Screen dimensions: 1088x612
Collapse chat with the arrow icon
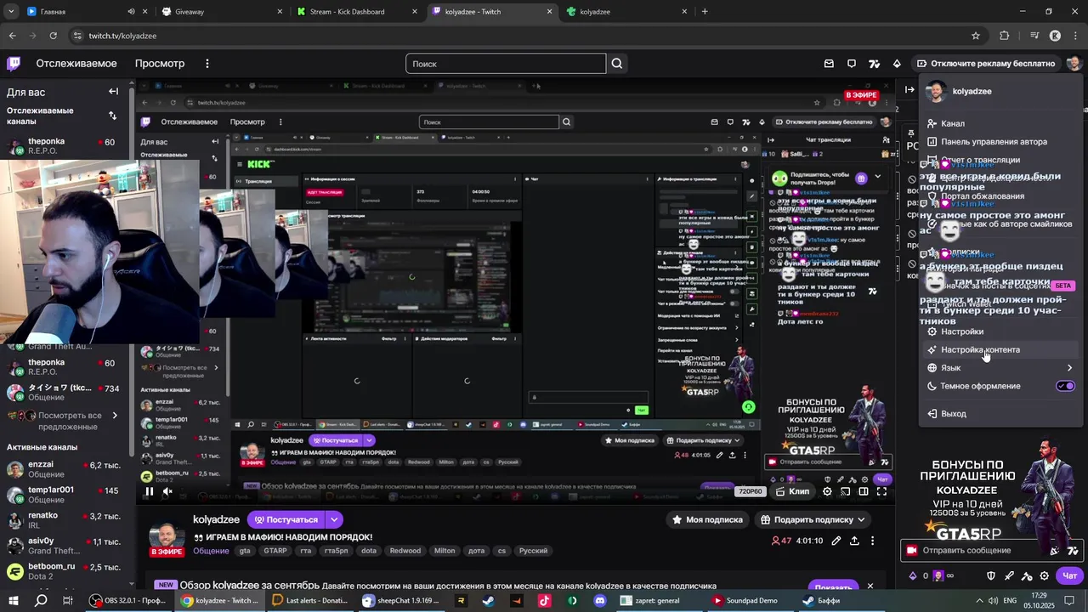pyautogui.click(x=909, y=89)
